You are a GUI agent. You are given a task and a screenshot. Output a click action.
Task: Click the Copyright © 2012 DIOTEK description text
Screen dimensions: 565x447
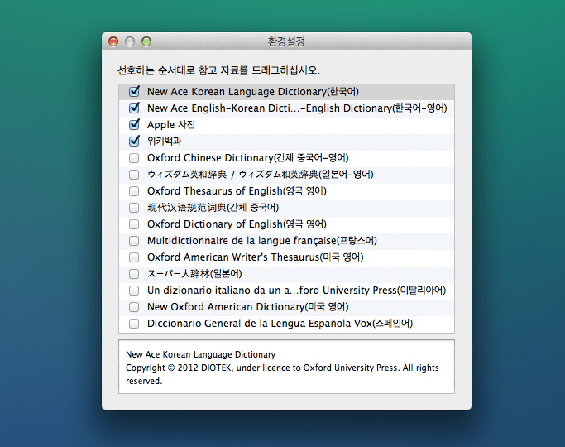point(282,374)
